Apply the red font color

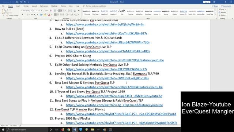point(49,15)
